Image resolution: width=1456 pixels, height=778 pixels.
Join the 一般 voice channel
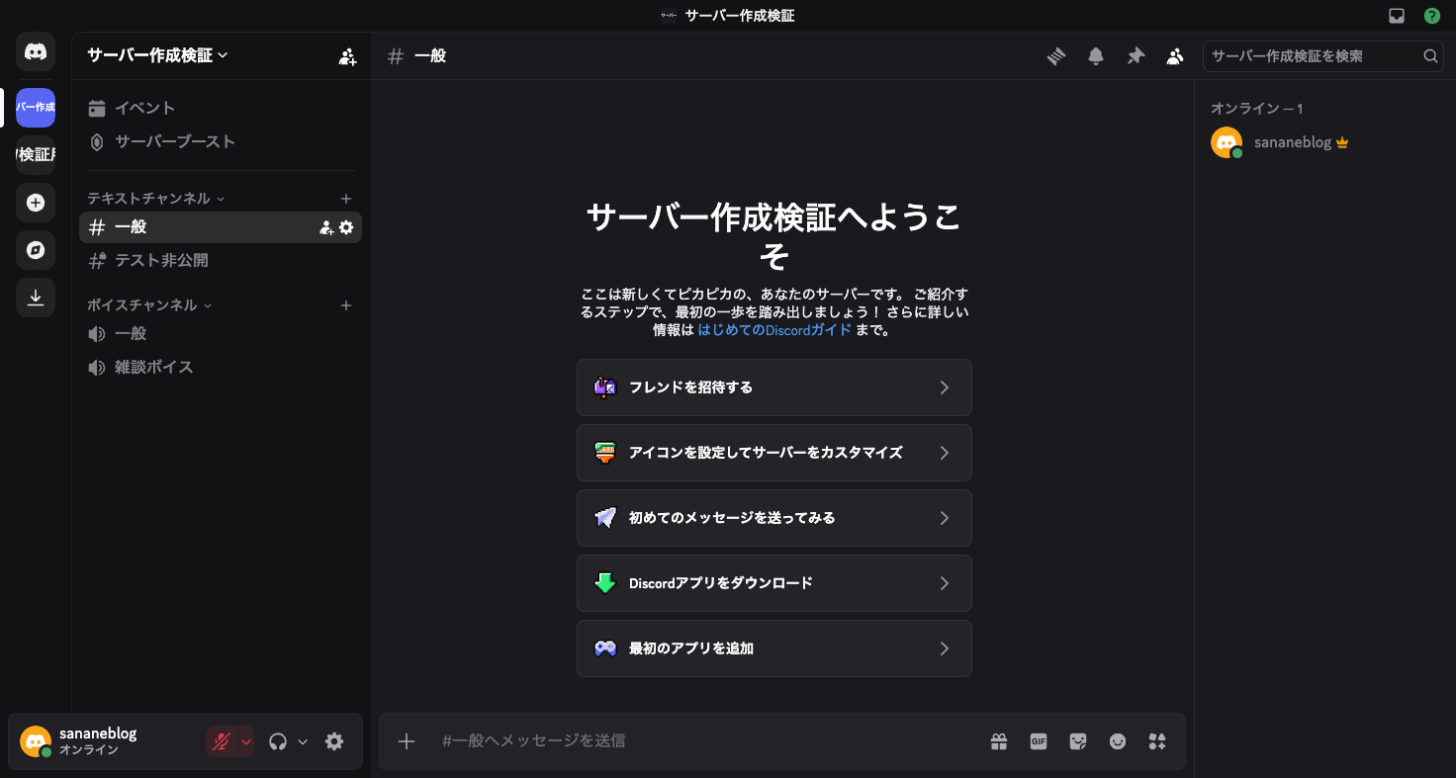pos(221,334)
